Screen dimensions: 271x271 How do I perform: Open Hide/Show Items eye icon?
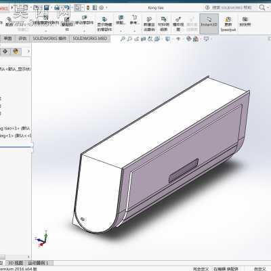178,39
